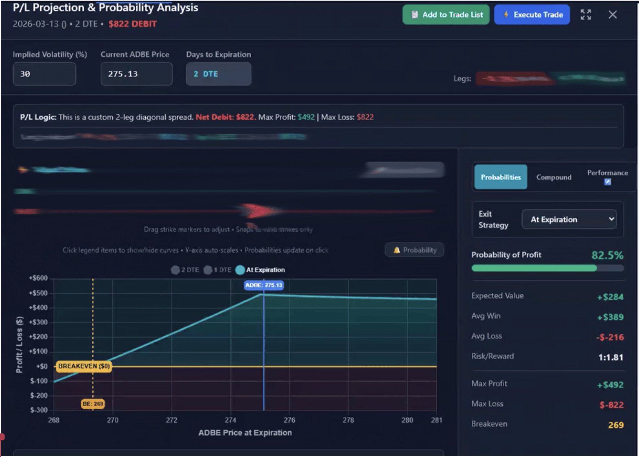Click the Implied Volatility input field

[x=44, y=74]
